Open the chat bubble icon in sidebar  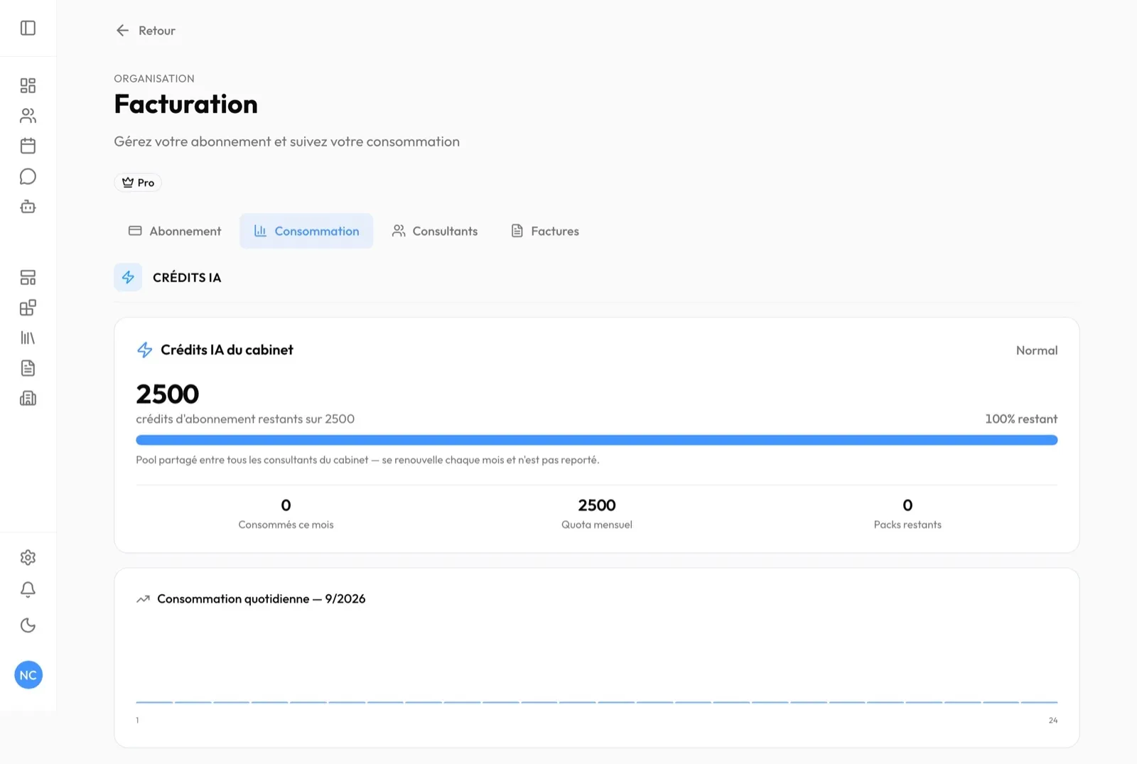click(28, 176)
